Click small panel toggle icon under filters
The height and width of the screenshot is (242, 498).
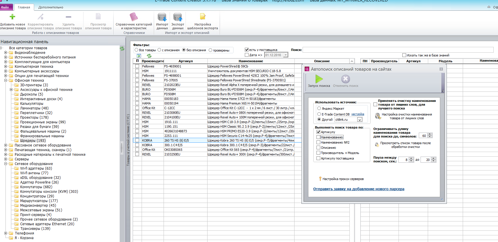tap(139, 56)
